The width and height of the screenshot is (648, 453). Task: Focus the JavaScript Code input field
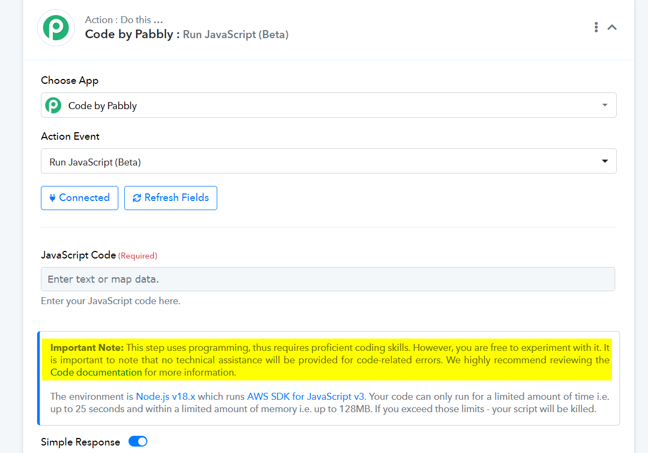(x=328, y=279)
